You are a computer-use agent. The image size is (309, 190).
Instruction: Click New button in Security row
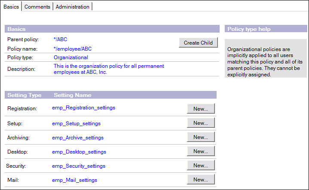coord(201,166)
